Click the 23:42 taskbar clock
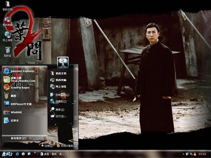Viewport: 211px width, 158px height. click(x=202, y=154)
